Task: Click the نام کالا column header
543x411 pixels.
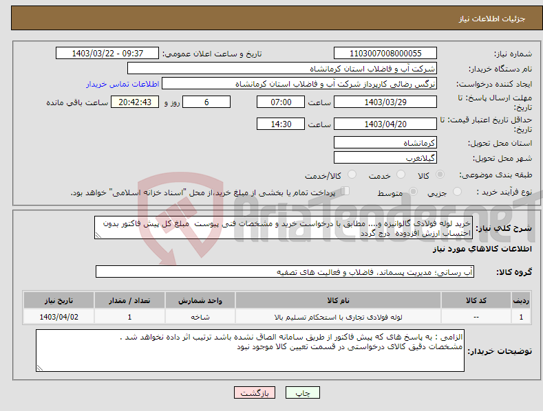Action: pos(338,300)
